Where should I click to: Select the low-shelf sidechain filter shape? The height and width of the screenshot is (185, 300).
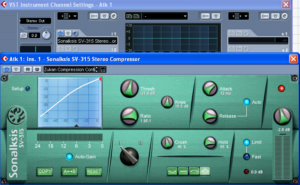172,171
